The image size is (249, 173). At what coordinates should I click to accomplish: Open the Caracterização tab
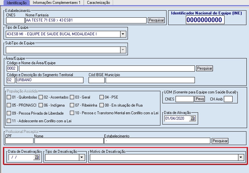[x=98, y=3]
